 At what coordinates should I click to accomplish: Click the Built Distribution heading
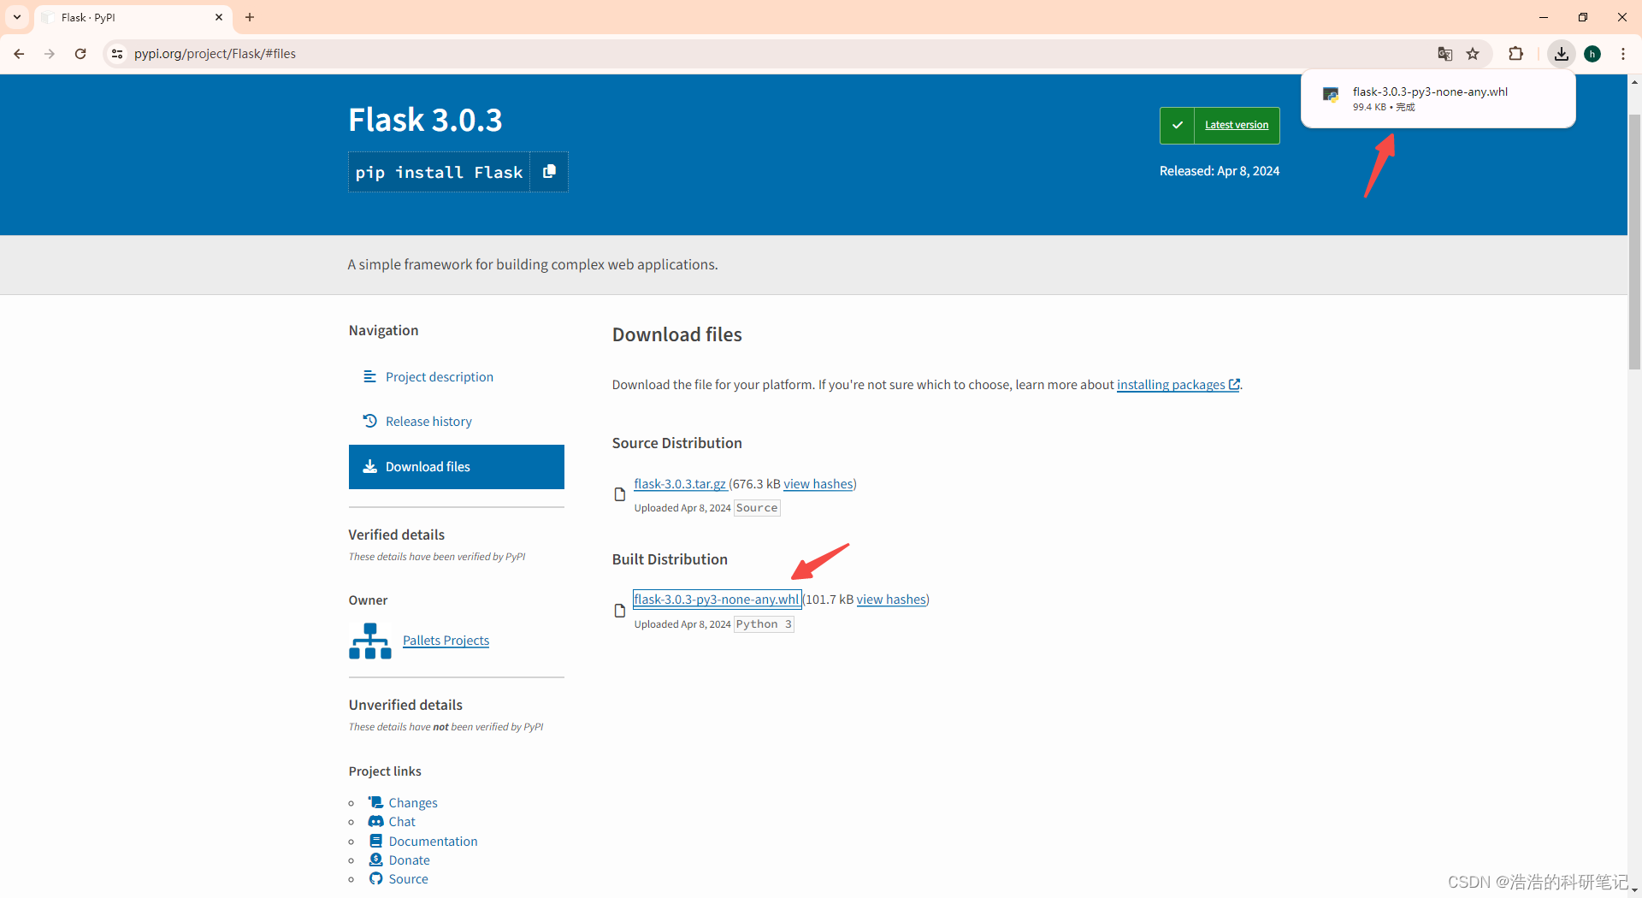670,559
